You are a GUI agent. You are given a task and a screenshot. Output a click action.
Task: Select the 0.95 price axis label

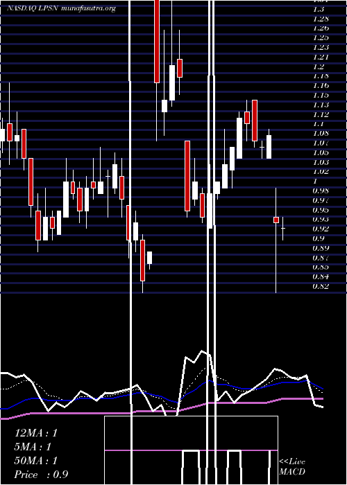321,210
